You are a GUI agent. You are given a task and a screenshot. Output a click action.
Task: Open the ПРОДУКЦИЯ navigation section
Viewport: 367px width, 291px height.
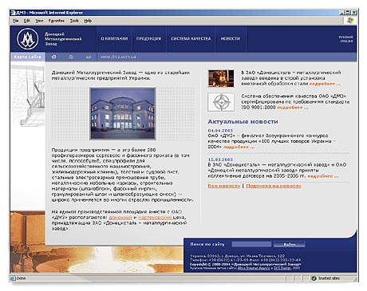(149, 39)
